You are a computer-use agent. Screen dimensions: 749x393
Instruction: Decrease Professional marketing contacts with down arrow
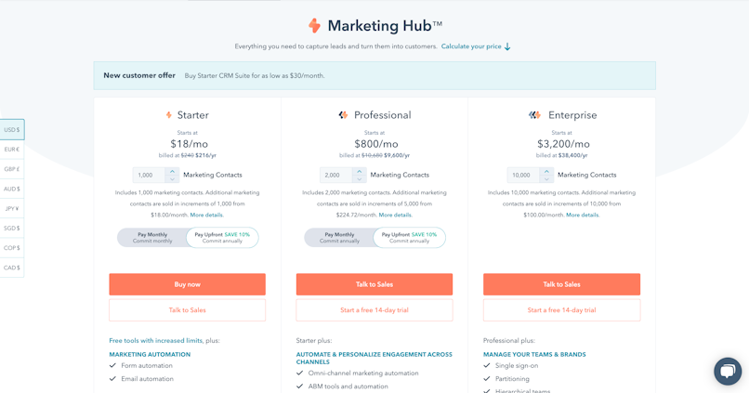click(360, 179)
